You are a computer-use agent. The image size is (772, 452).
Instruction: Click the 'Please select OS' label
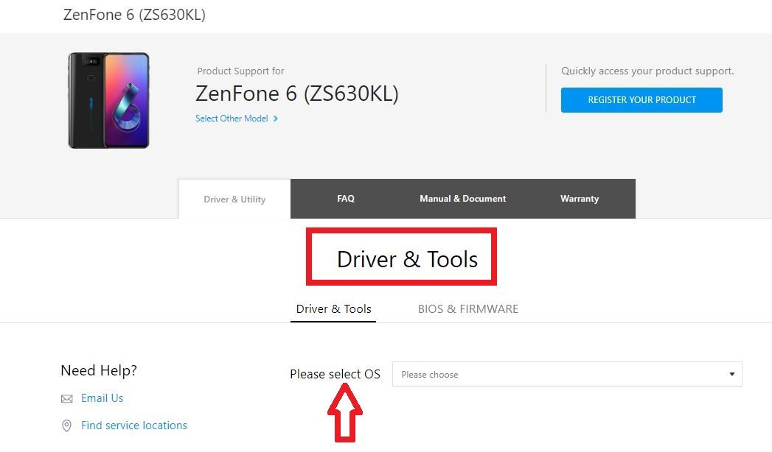(335, 374)
